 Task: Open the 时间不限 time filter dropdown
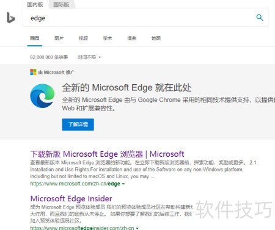(89, 57)
